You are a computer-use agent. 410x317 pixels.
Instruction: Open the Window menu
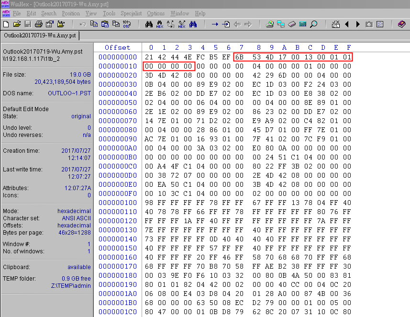tap(179, 13)
